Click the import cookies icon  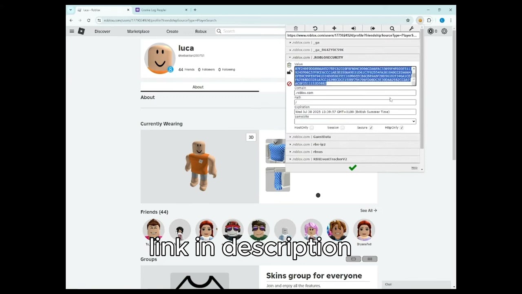[353, 28]
